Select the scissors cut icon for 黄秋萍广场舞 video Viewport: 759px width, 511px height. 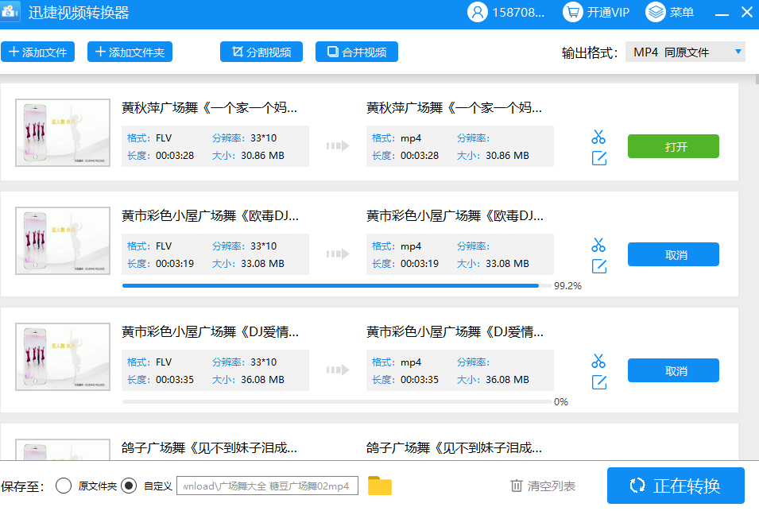[598, 136]
